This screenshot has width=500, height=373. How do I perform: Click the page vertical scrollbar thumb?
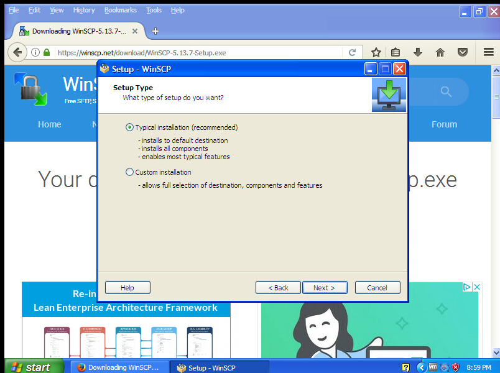(496, 97)
